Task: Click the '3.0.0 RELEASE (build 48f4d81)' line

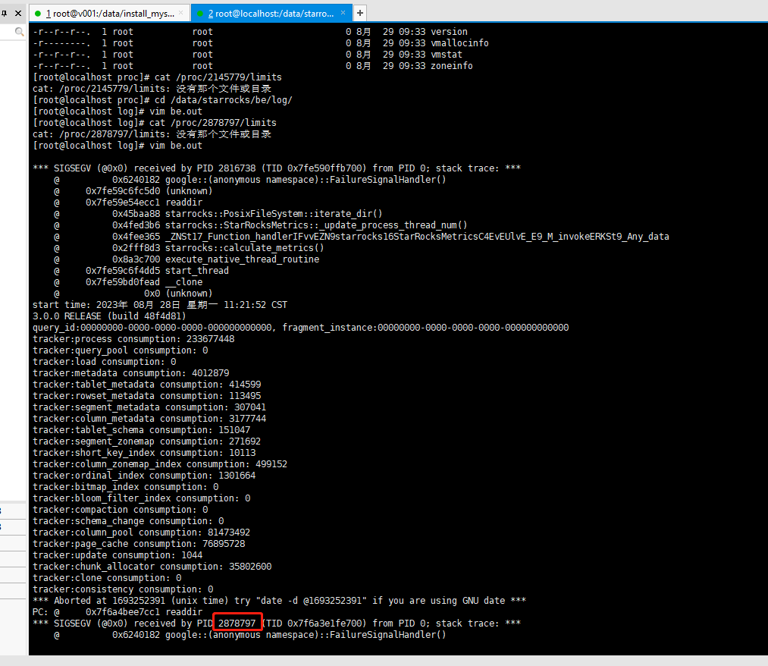Action: [109, 316]
